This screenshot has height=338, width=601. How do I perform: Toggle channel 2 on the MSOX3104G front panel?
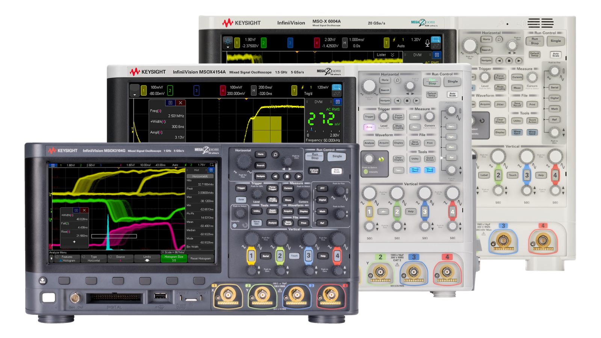(x=280, y=256)
